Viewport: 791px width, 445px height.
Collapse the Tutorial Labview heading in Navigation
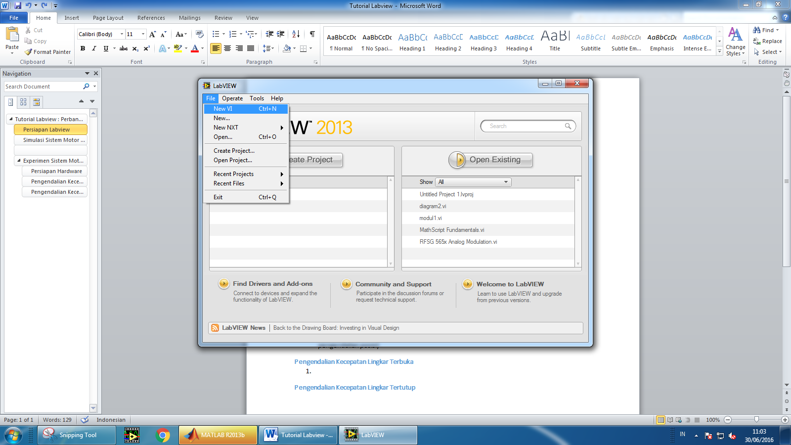[11, 119]
